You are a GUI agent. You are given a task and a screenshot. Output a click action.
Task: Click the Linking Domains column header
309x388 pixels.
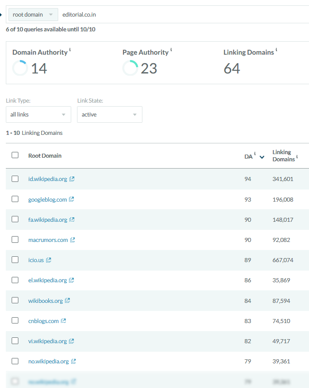tap(283, 155)
